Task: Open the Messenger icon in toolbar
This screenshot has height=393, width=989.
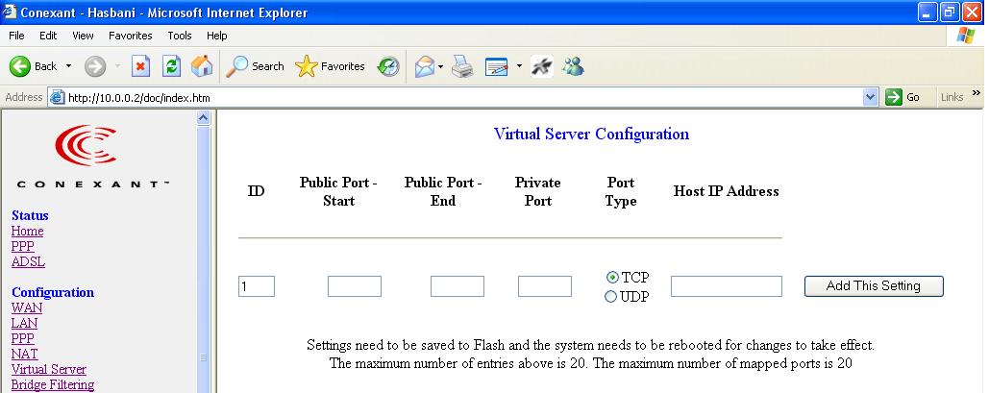Action: pos(574,66)
